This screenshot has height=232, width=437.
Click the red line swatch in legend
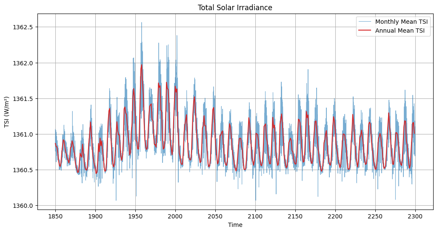point(364,31)
